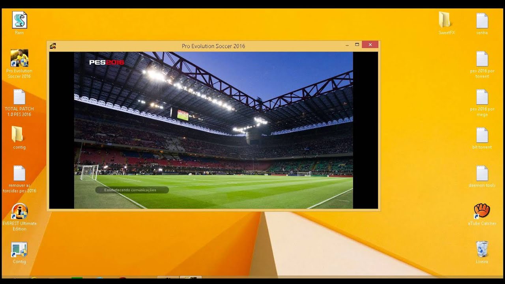Minimize the Pro Evolution Soccer 2016 window
The width and height of the screenshot is (505, 284).
[347, 45]
